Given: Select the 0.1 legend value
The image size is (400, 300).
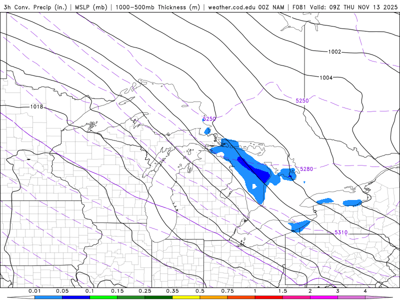Looking at the screenshot, I should [89, 291].
